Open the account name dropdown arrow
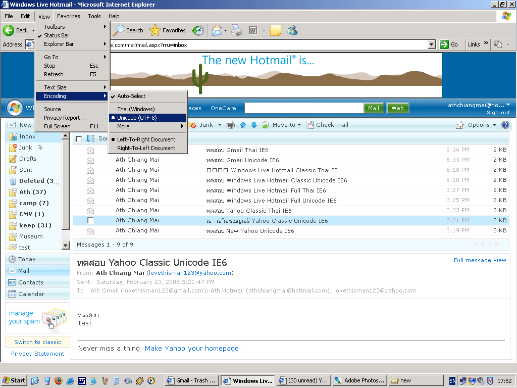The width and height of the screenshot is (517, 388). point(508,105)
